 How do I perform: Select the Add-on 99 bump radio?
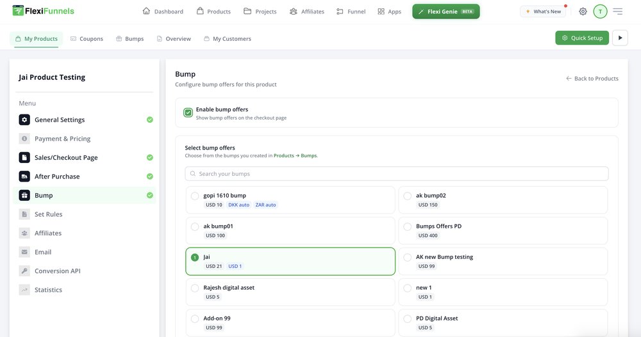[x=195, y=318]
